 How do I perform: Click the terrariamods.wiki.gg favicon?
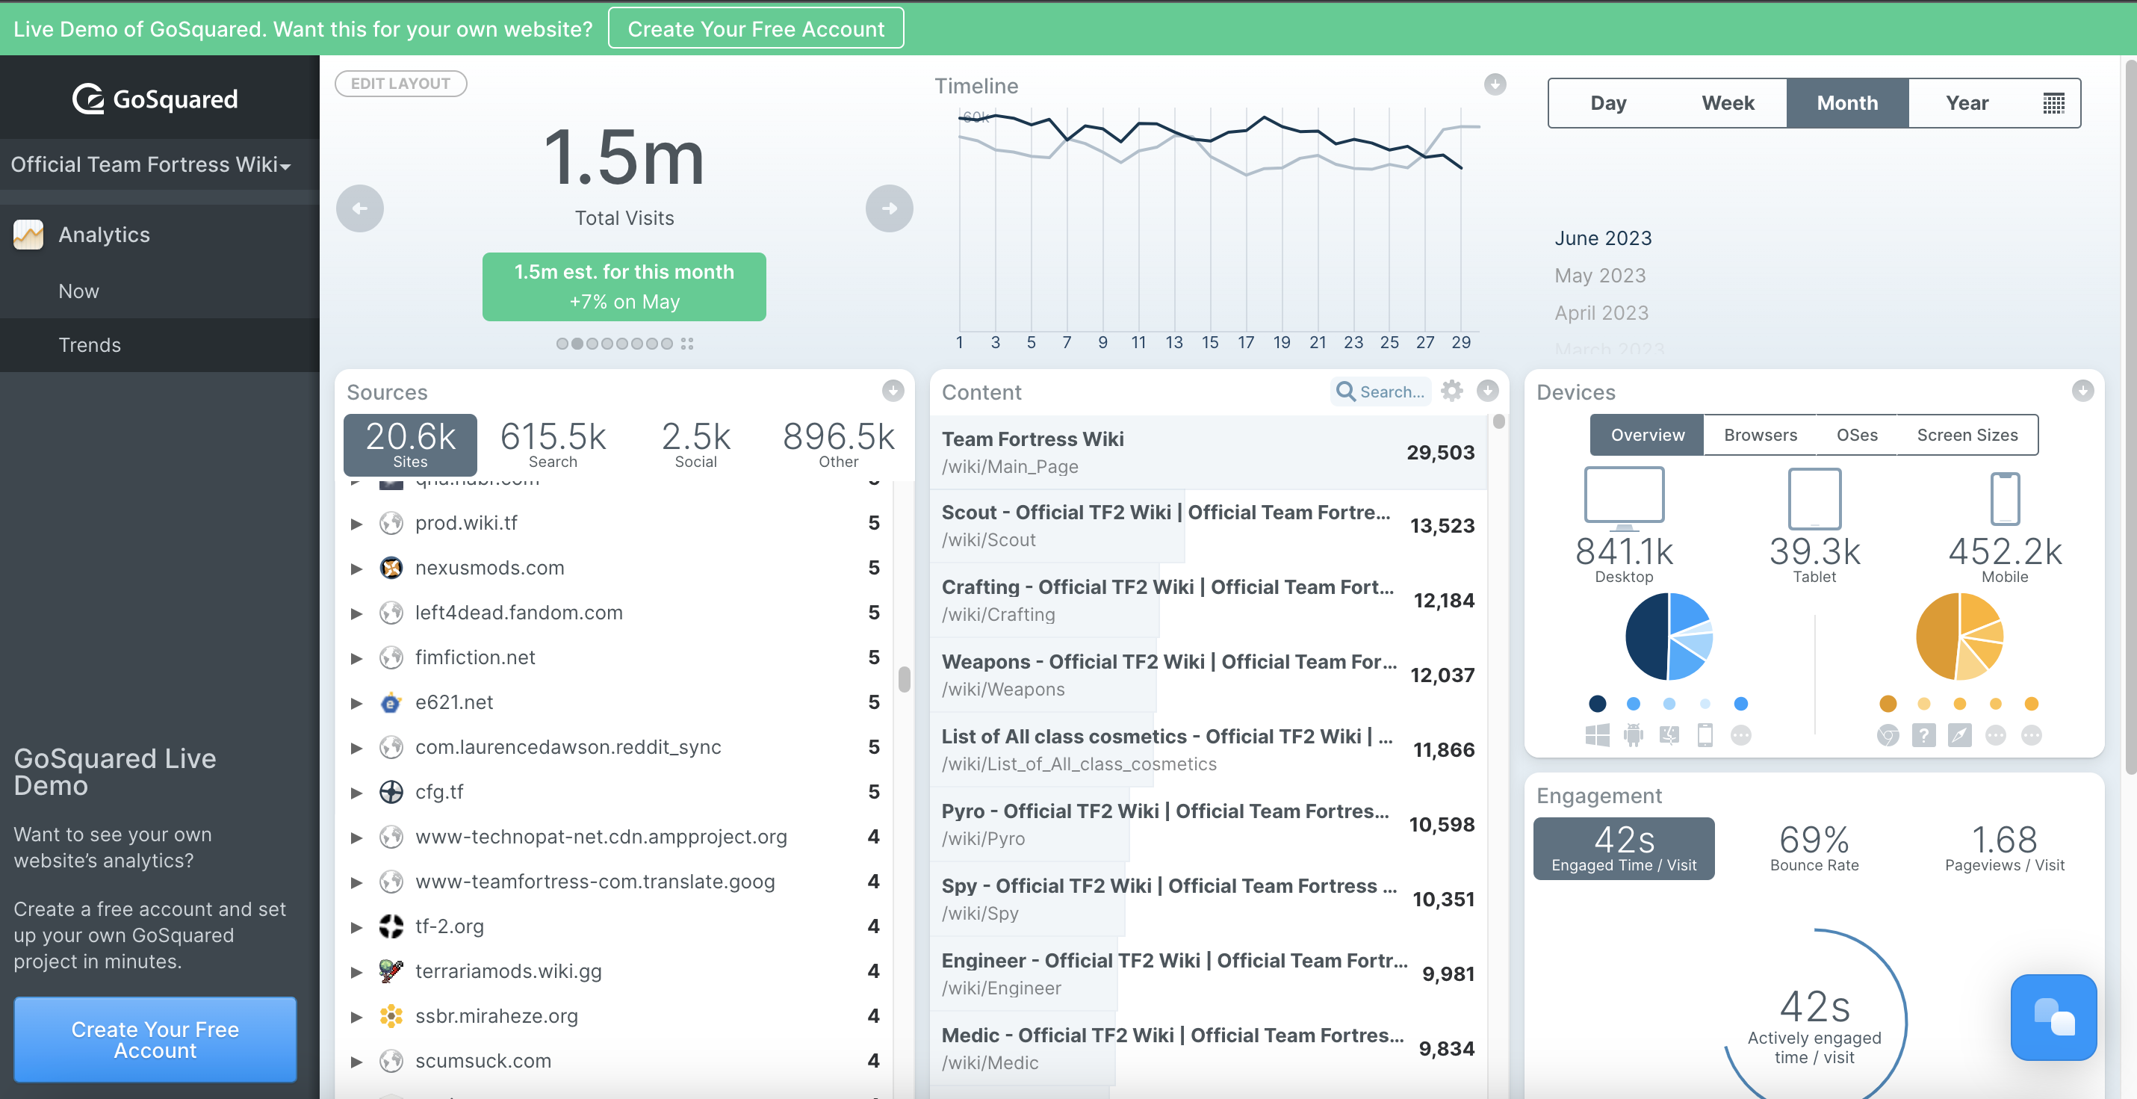pyautogui.click(x=391, y=971)
